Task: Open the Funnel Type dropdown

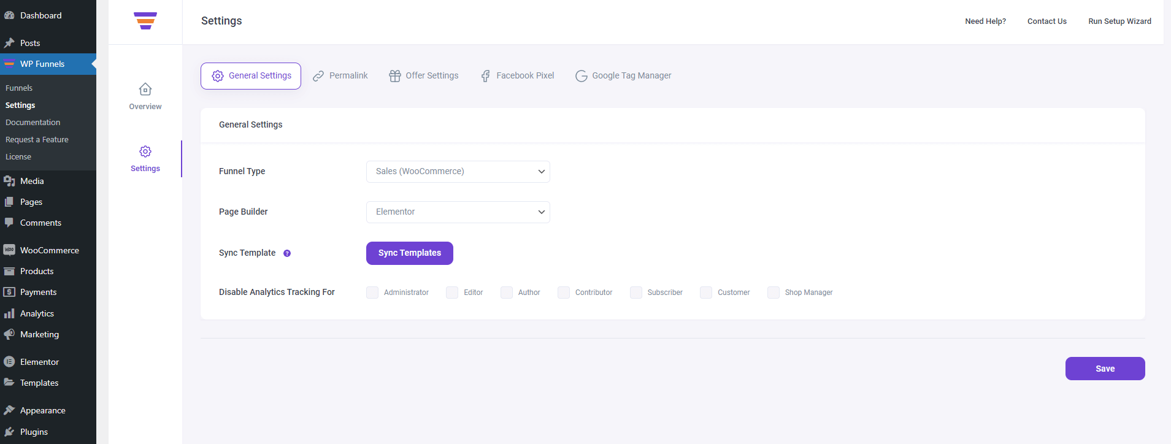Action: pos(458,172)
